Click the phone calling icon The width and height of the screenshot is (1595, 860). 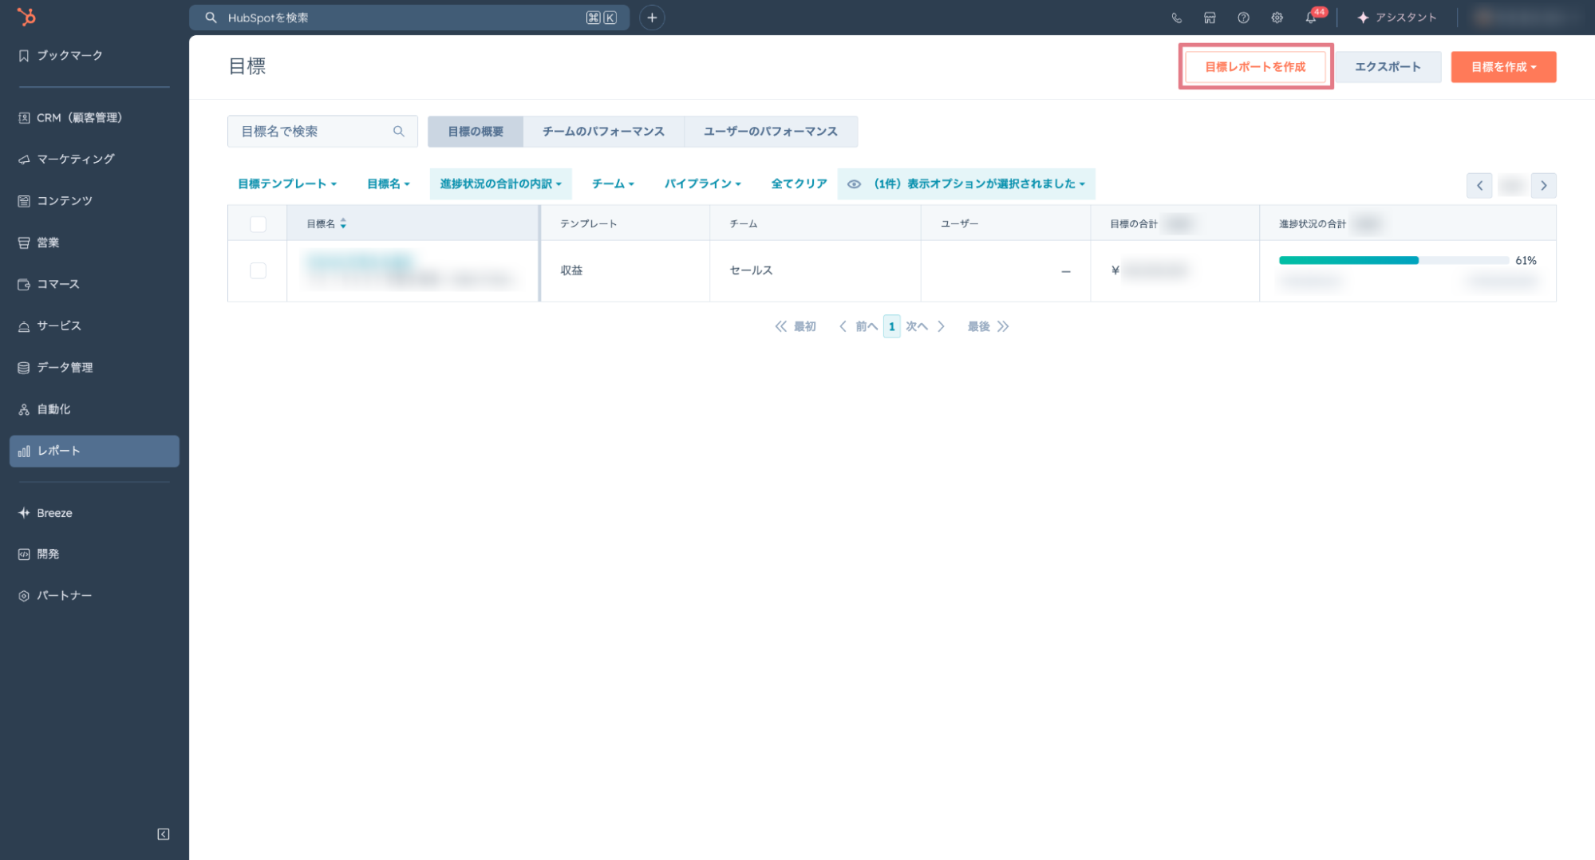(x=1176, y=18)
